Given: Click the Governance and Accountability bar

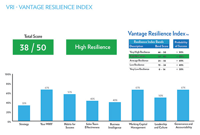Looking at the screenshot, I should pyautogui.click(x=183, y=105).
